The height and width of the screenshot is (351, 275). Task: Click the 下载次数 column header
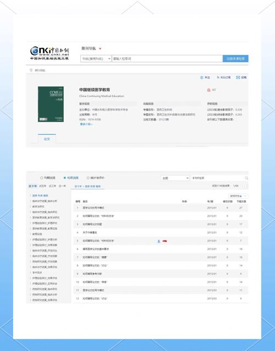[241, 201]
